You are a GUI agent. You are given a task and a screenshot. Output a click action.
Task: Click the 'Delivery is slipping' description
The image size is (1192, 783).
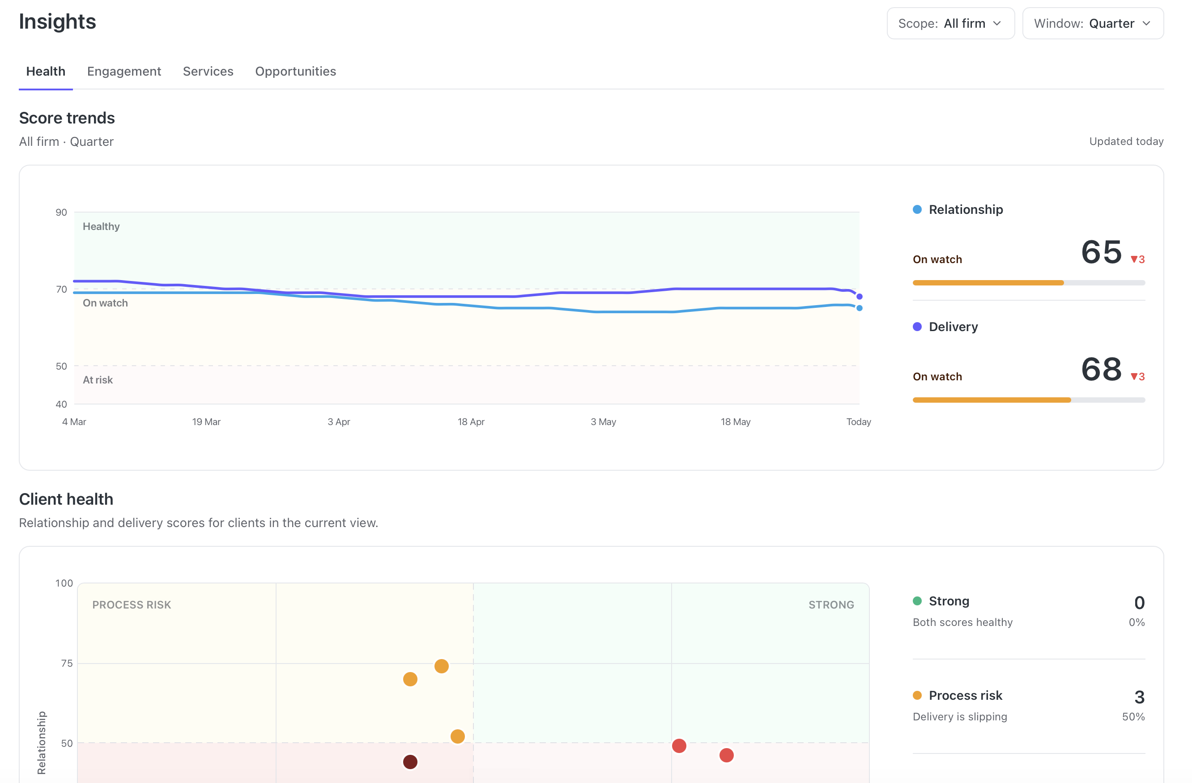[960, 717]
